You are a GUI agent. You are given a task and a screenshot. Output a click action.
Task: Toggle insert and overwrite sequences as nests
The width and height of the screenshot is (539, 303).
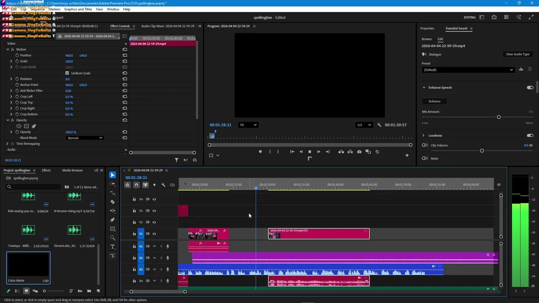tap(128, 185)
